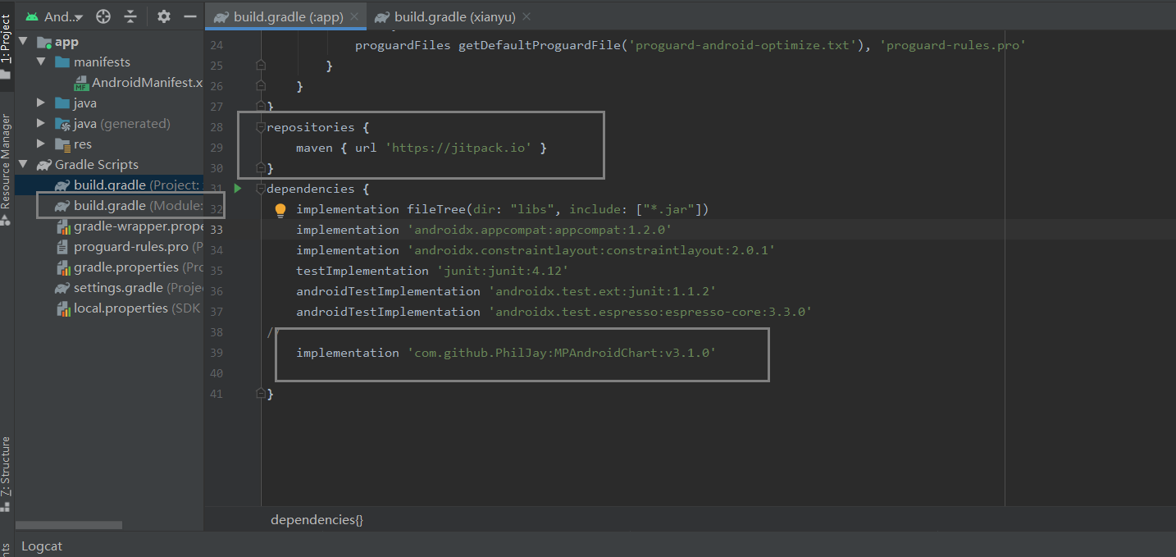This screenshot has height=557, width=1176.
Task: Click the dependencies{} breadcrumb
Action: coord(317,520)
